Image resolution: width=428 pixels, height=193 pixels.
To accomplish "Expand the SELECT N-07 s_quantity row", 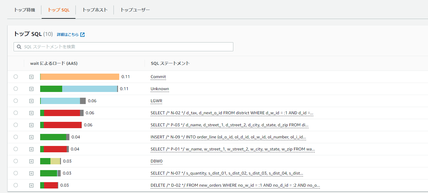I will (x=31, y=173).
